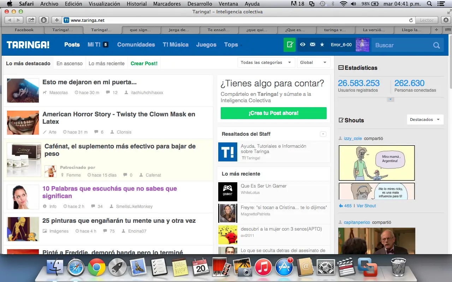This screenshot has height=282, width=452.
Task: Click the Taringa! logo
Action: pos(28,45)
